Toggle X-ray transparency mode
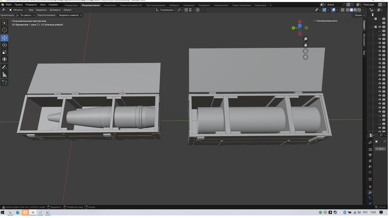Viewport: 389px width, 218px height. [343, 10]
